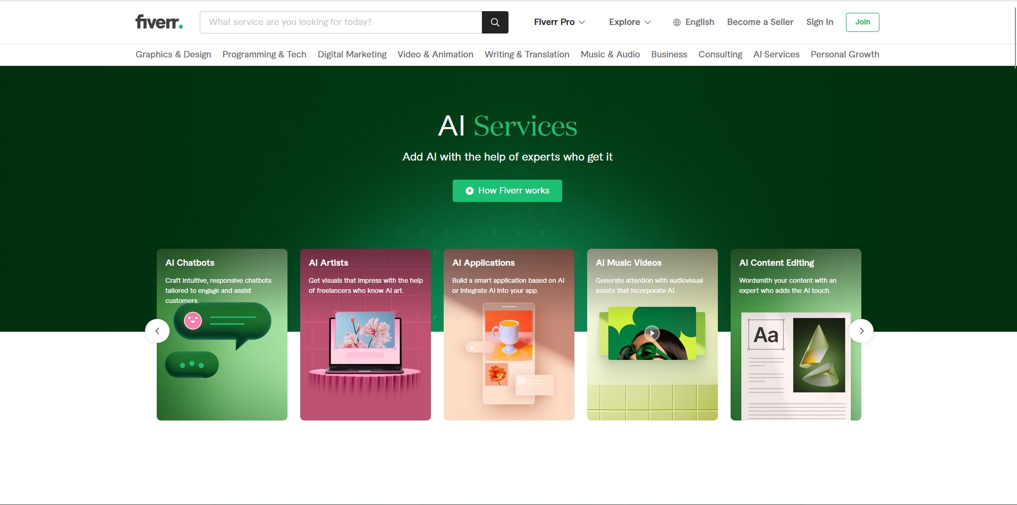The width and height of the screenshot is (1017, 505).
Task: Open Business category
Action: (669, 54)
